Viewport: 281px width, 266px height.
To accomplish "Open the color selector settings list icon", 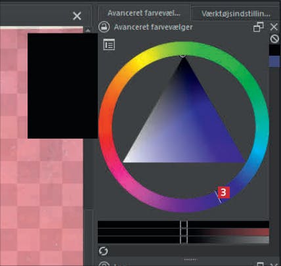I will click(109, 45).
